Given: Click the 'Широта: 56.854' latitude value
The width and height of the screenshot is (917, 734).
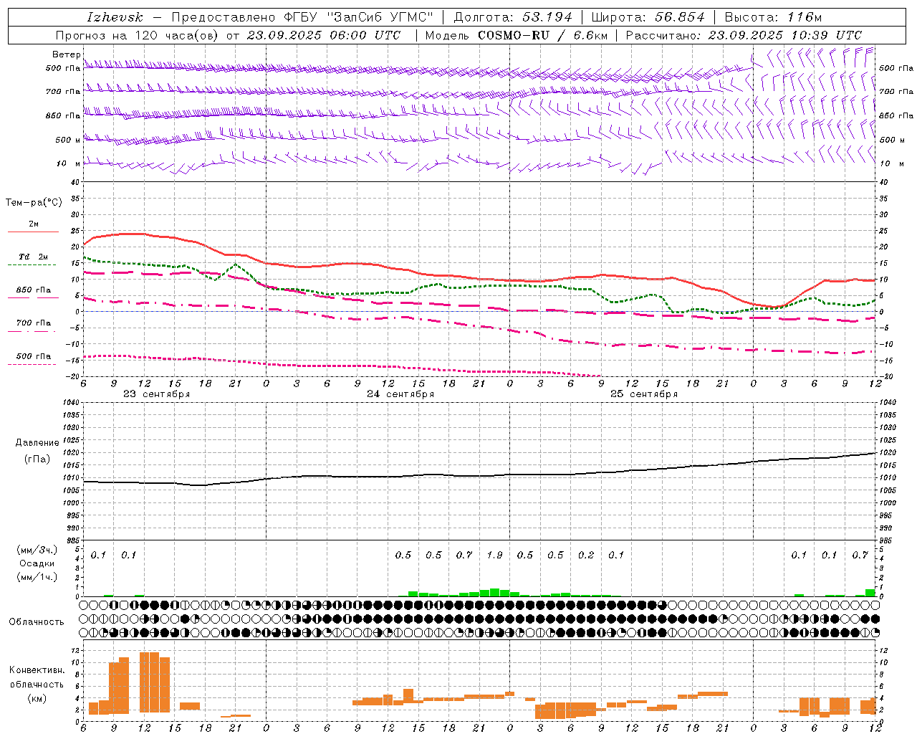Looking at the screenshot, I should (648, 17).
